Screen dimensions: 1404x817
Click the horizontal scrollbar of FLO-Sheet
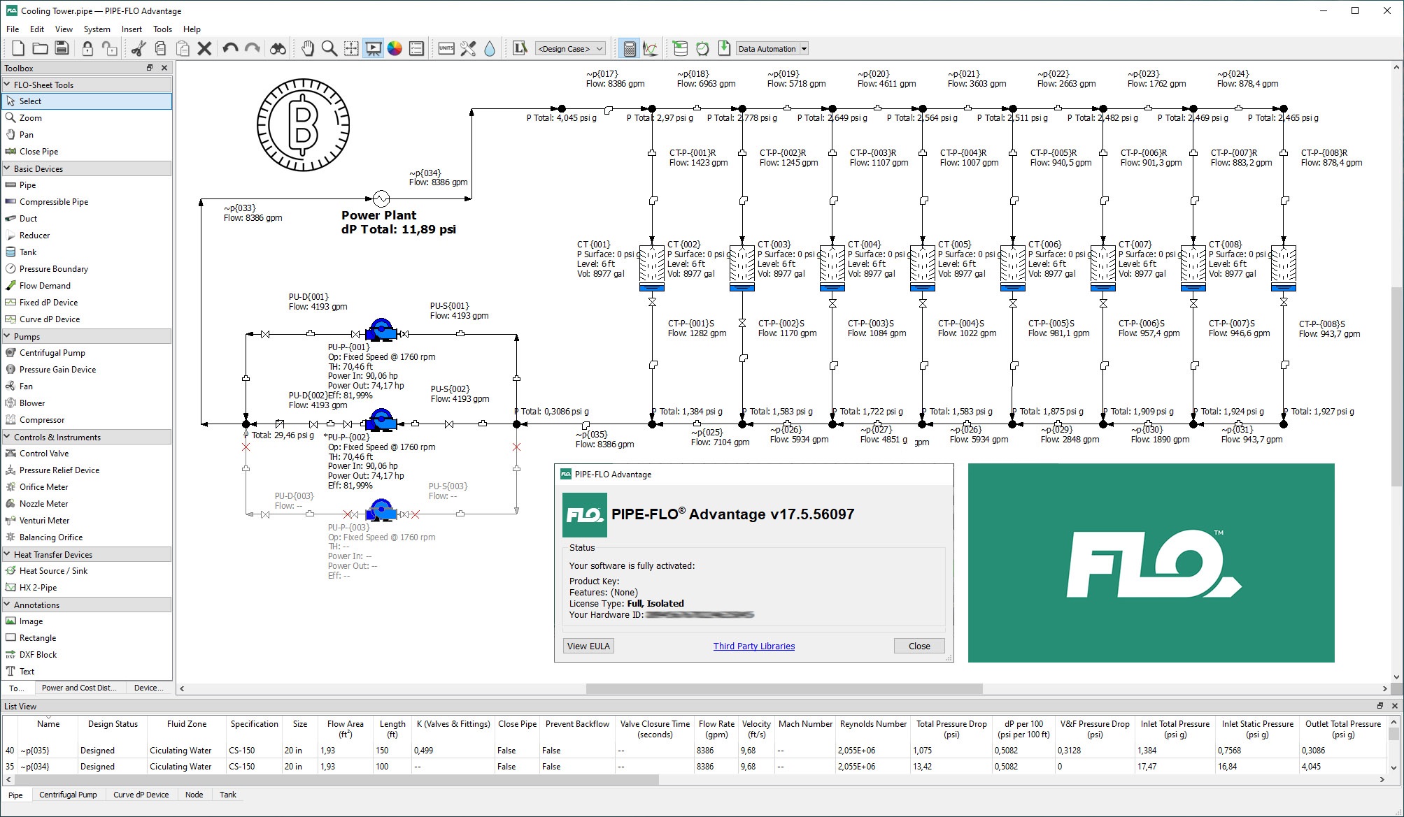pos(784,688)
